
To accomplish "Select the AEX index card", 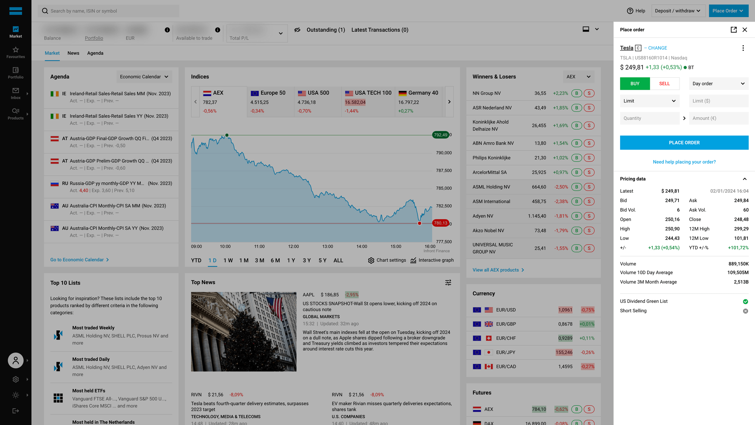I will click(223, 102).
